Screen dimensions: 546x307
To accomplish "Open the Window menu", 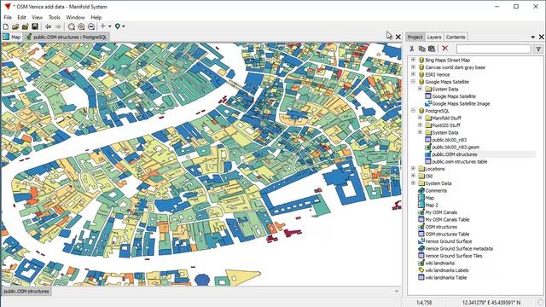I will click(75, 17).
